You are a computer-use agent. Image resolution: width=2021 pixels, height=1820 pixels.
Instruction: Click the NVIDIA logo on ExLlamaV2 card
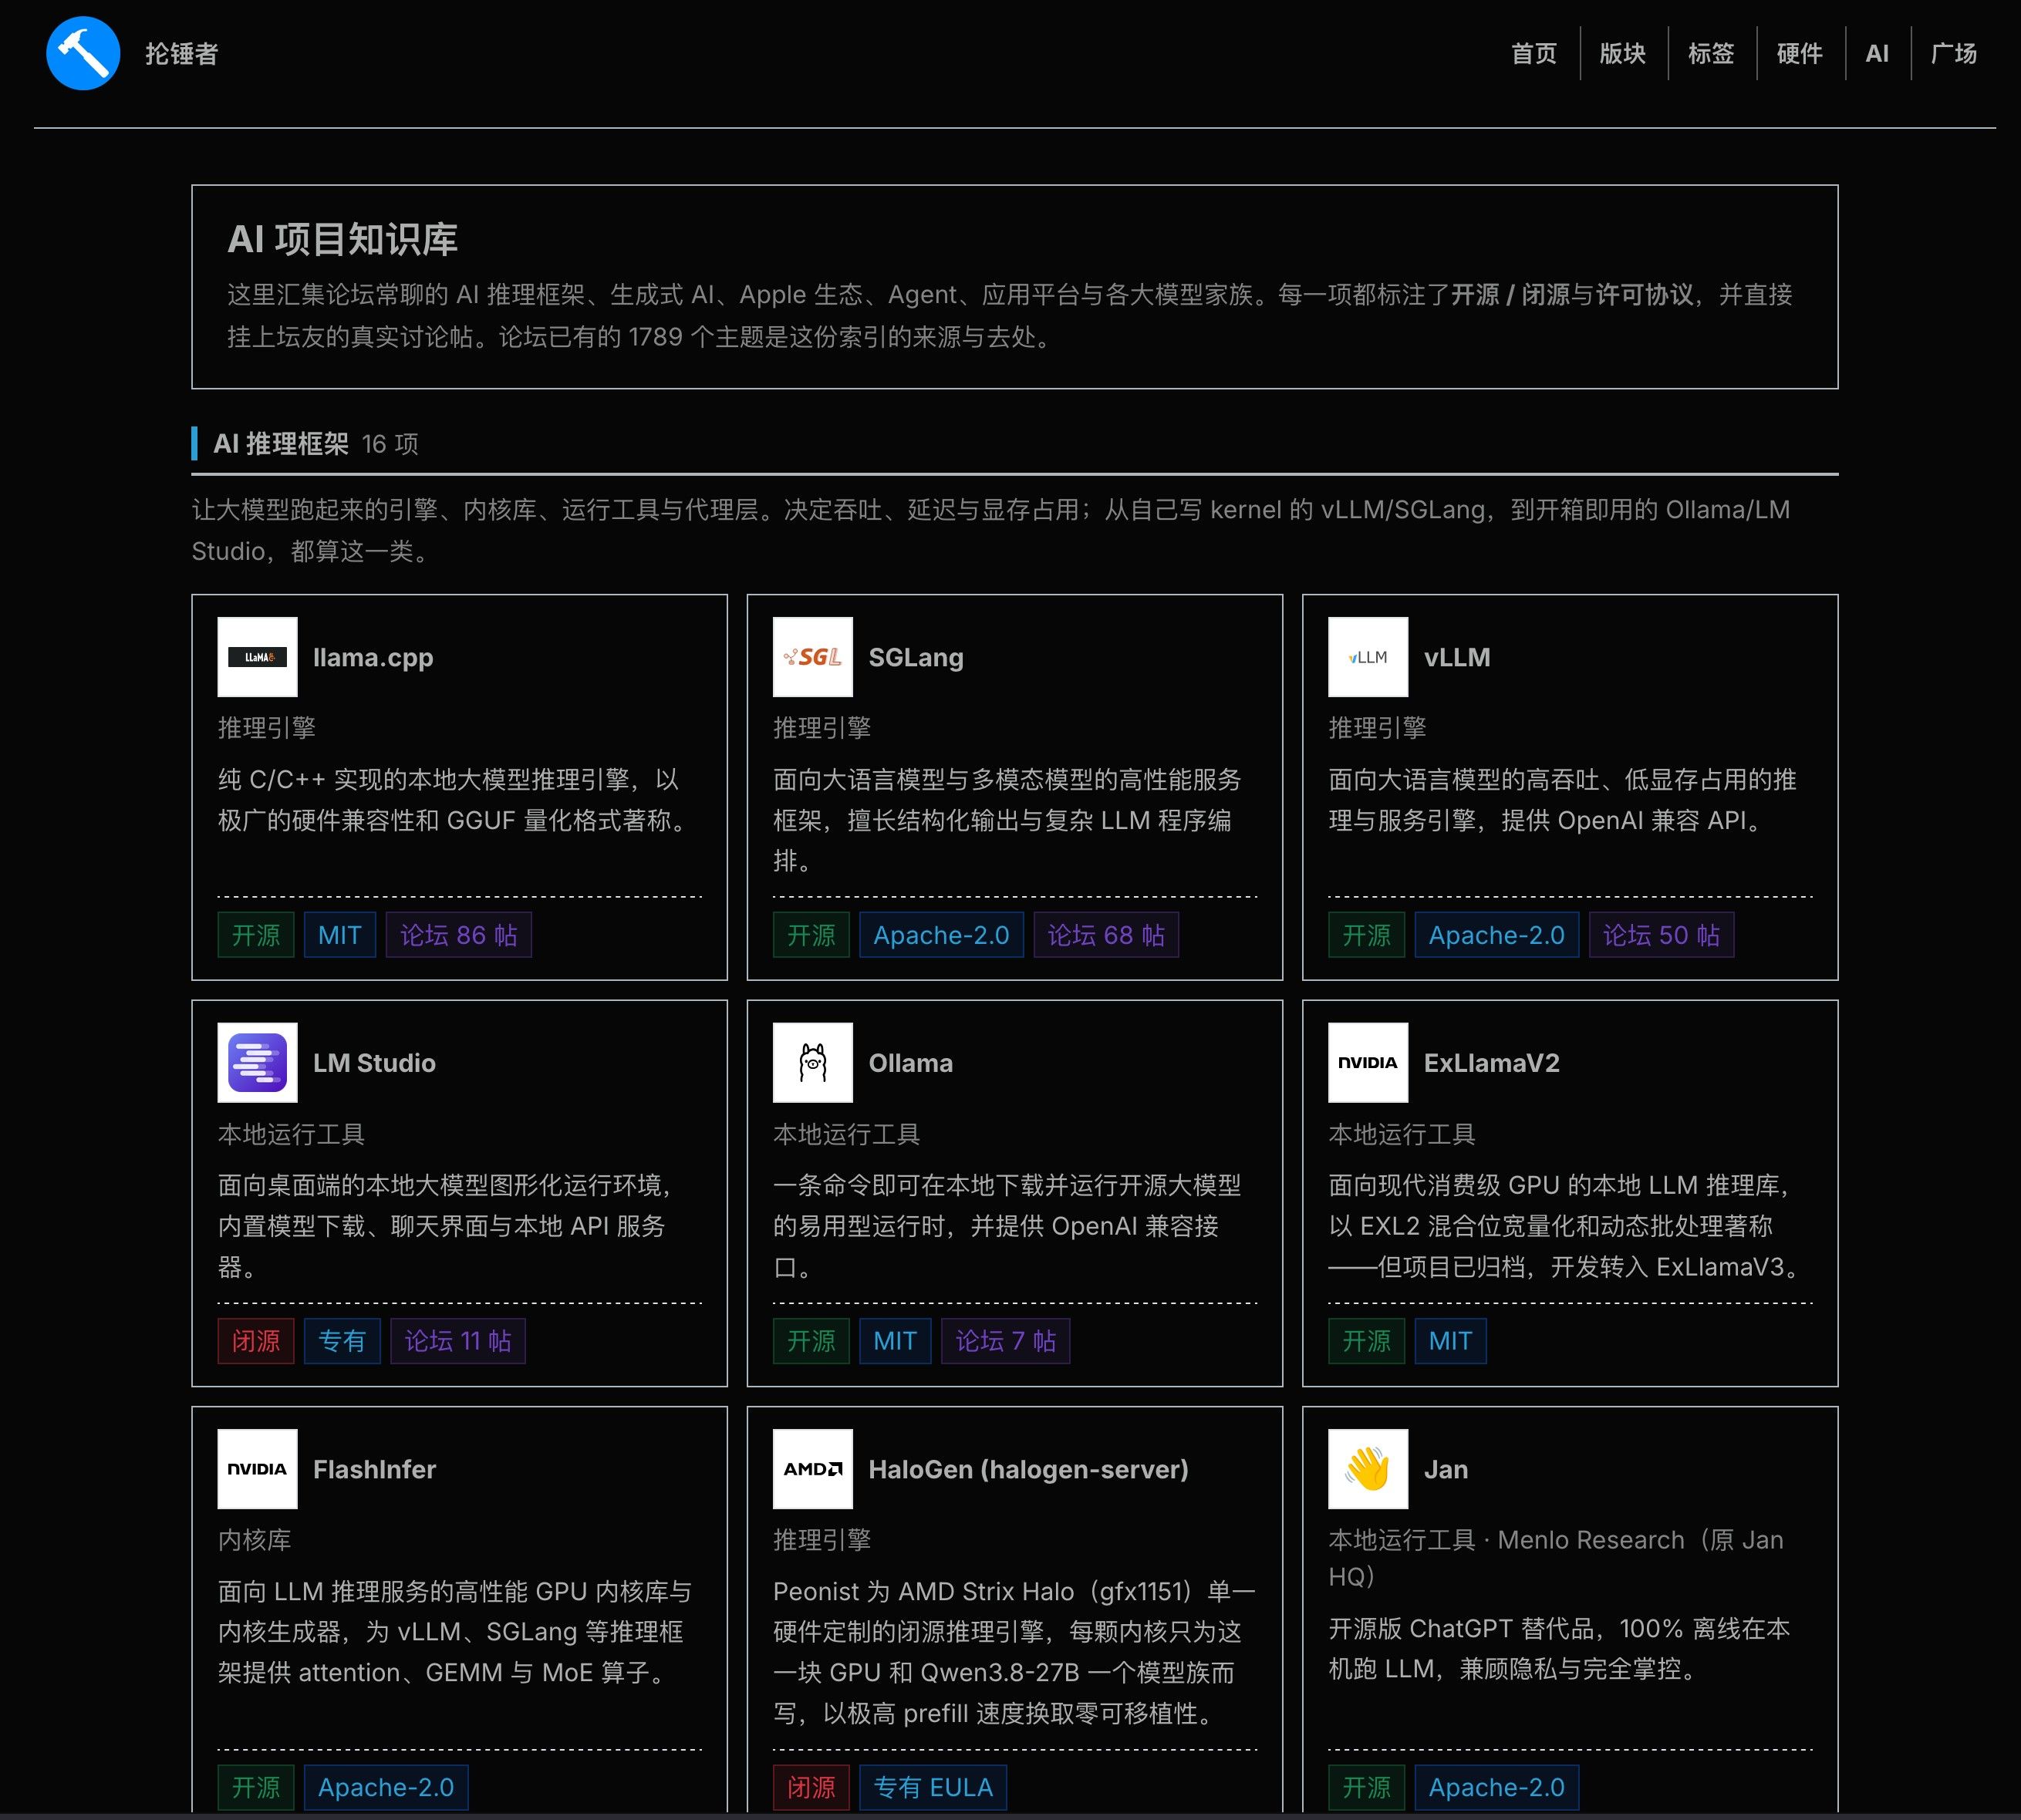click(1368, 1063)
